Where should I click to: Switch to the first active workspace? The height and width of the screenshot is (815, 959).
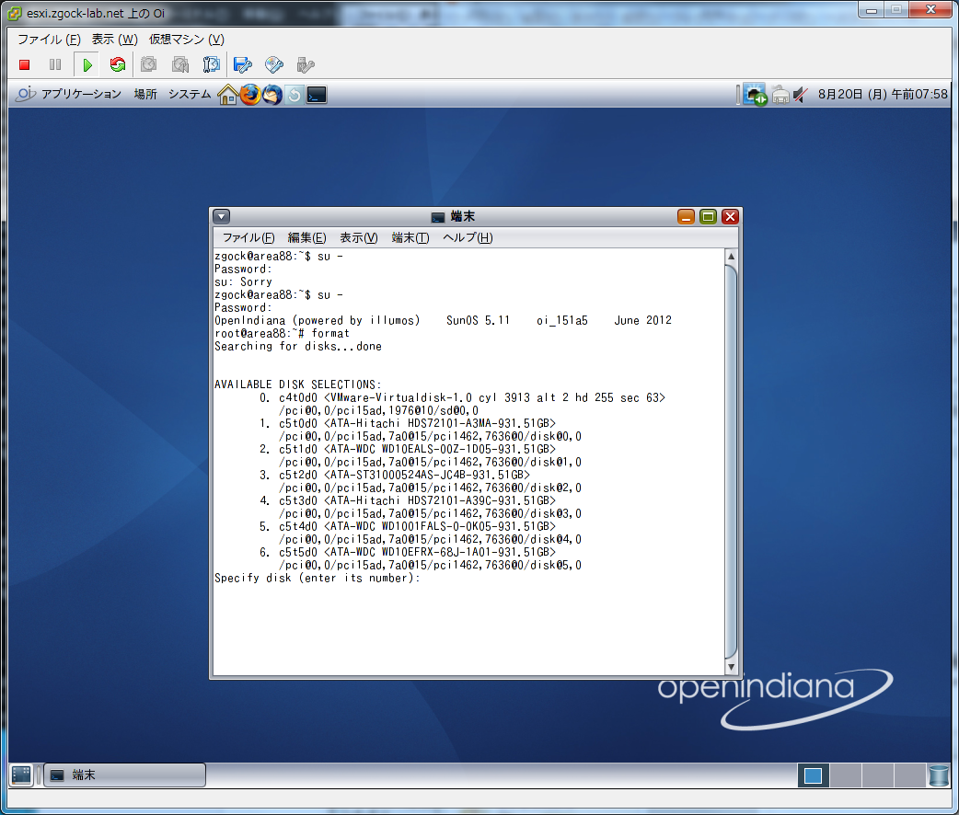coord(814,775)
